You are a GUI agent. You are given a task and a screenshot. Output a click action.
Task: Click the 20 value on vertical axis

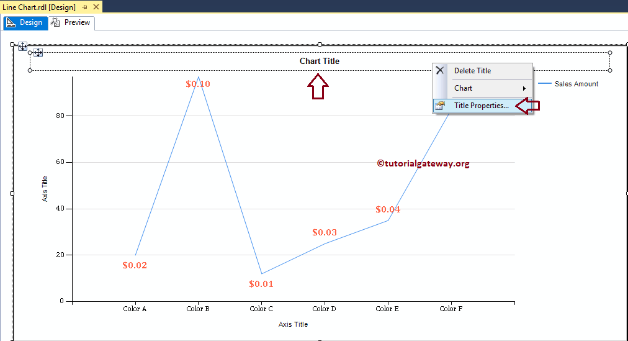tap(60, 255)
